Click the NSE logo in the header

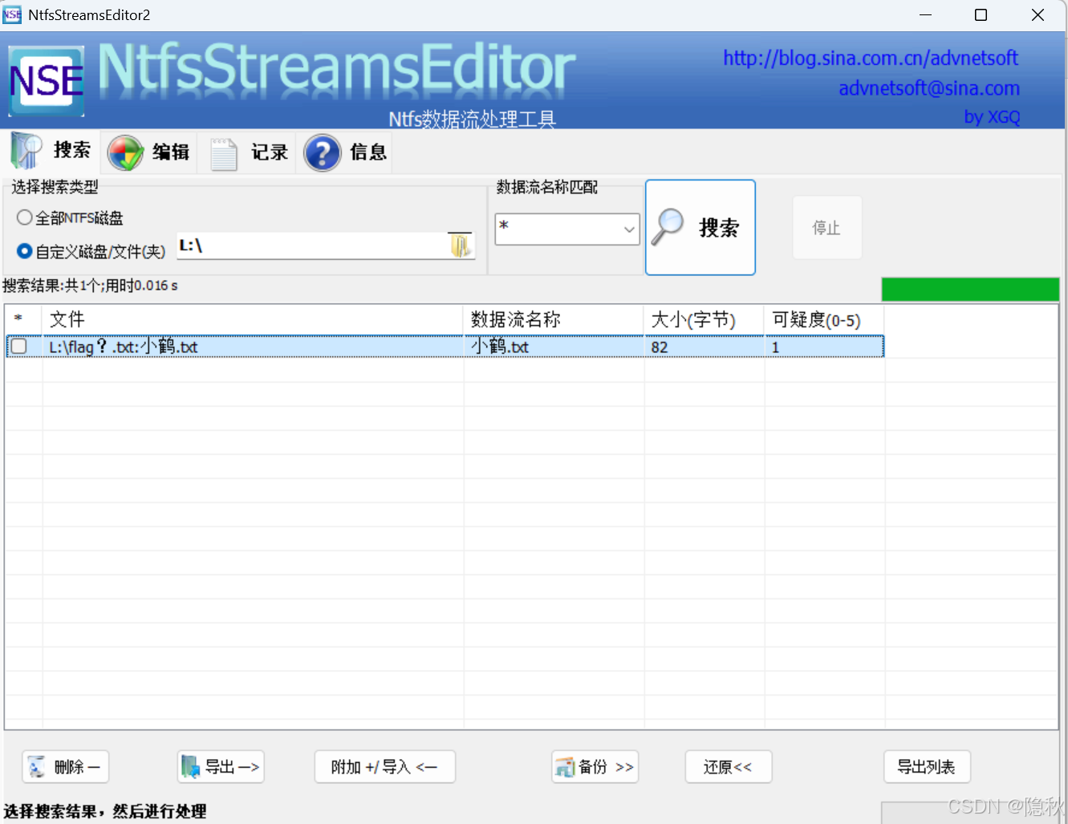(x=46, y=81)
